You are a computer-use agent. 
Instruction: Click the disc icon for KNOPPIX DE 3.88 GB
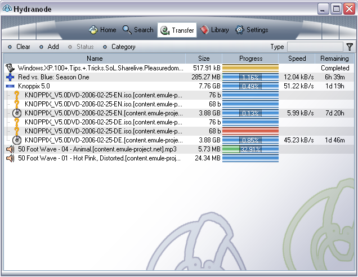click(x=17, y=140)
